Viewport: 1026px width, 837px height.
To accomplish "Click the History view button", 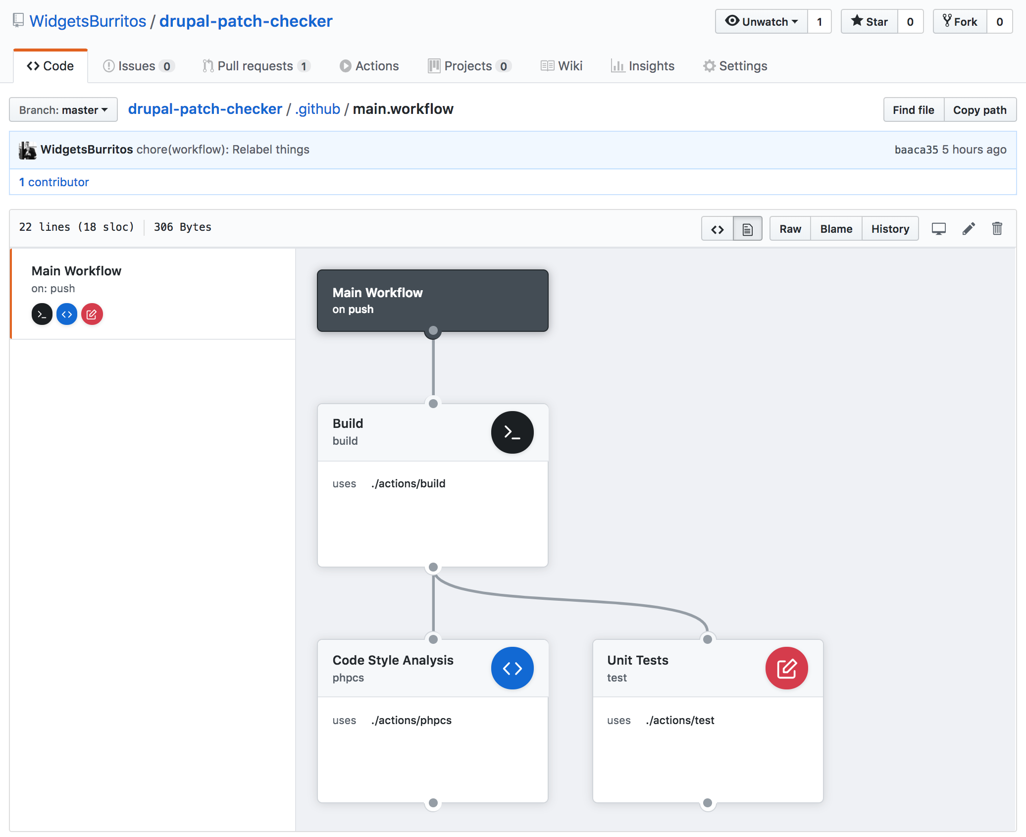I will point(890,228).
